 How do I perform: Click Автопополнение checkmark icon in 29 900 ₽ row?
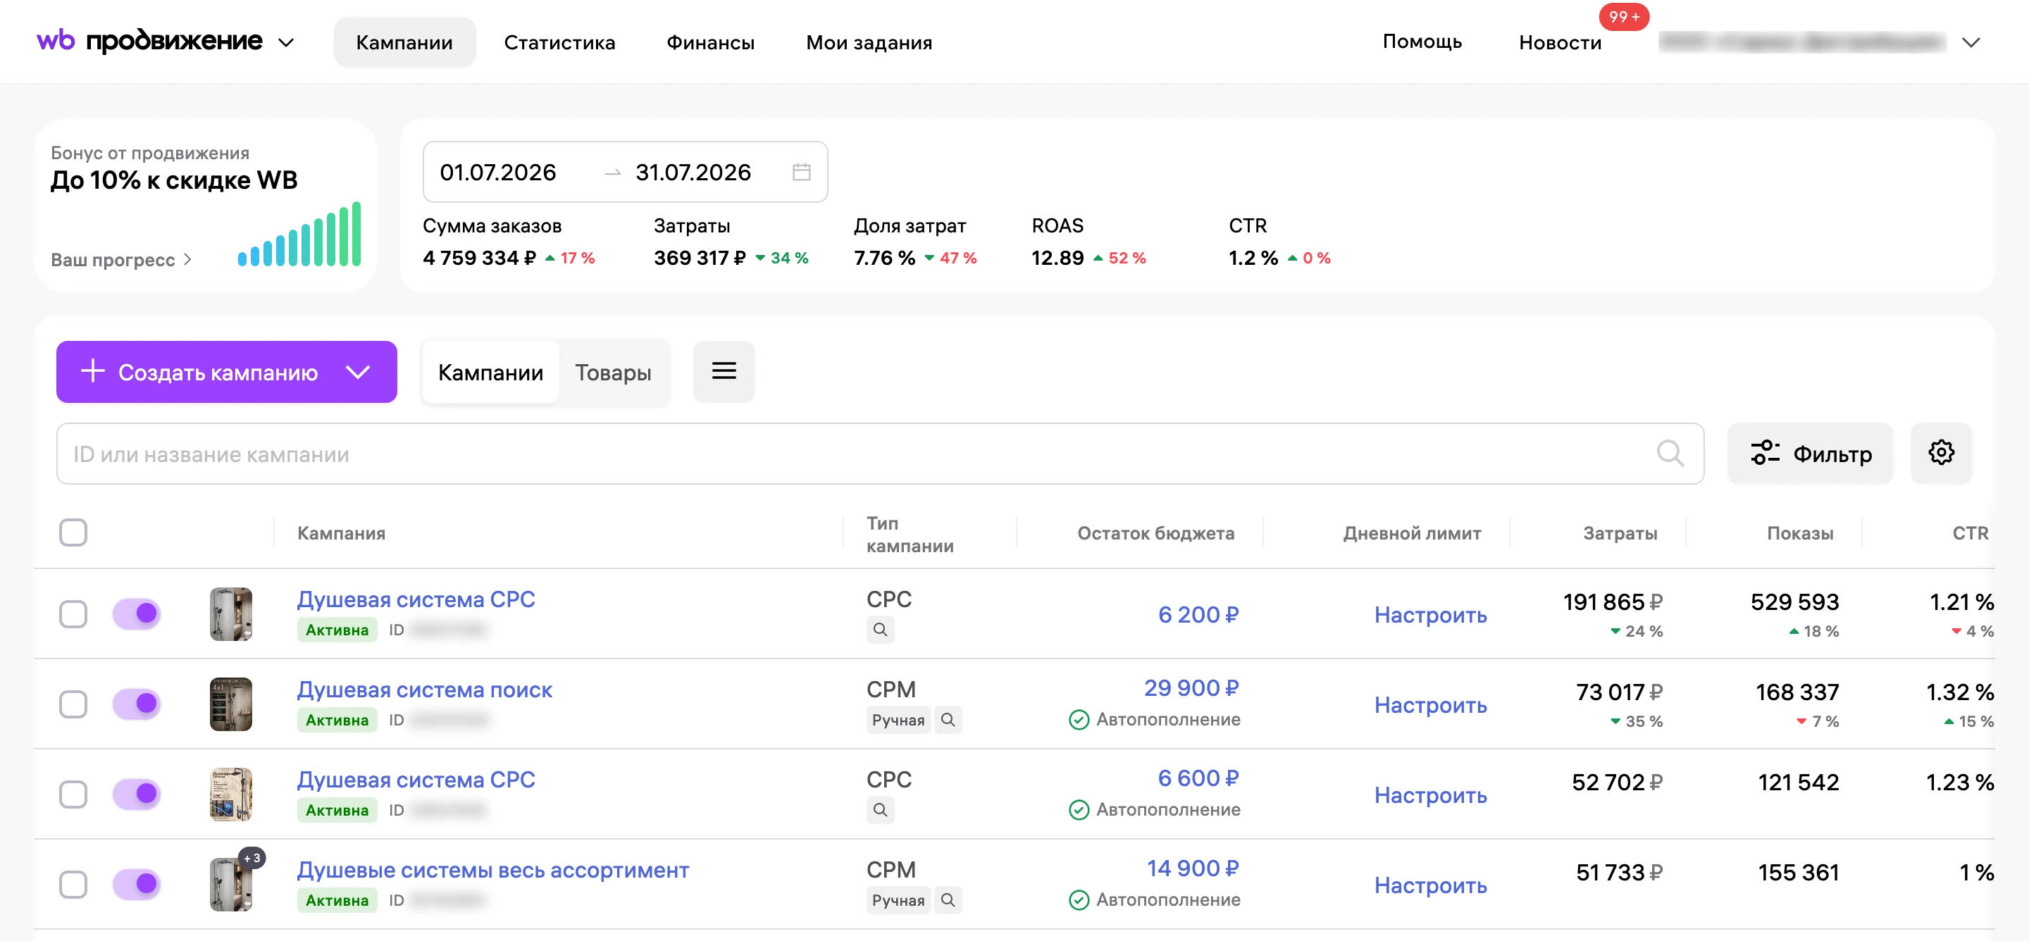[1079, 720]
